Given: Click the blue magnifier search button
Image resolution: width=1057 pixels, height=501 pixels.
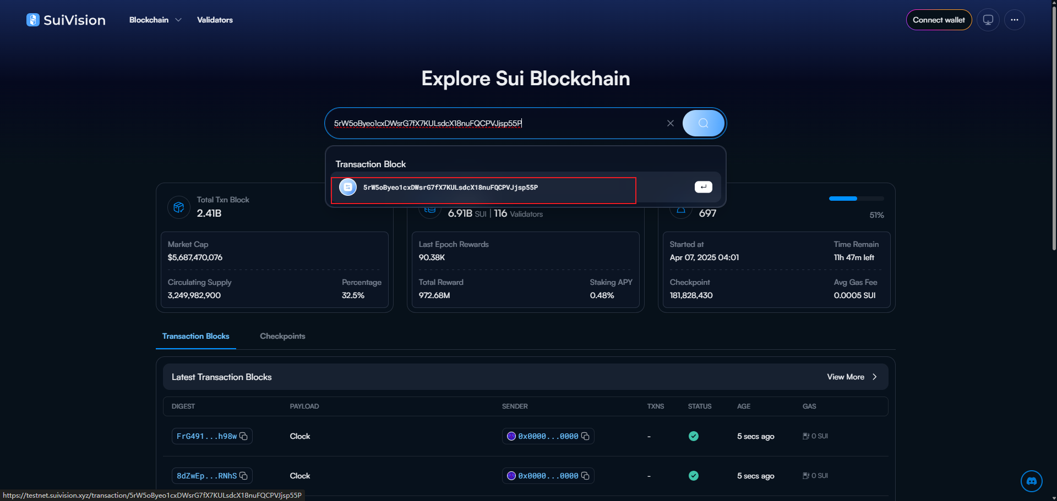Looking at the screenshot, I should click(703, 123).
